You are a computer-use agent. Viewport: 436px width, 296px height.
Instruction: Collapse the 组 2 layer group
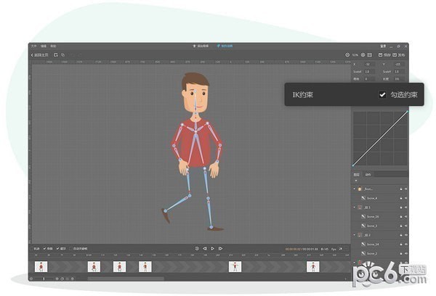pyautogui.click(x=355, y=236)
